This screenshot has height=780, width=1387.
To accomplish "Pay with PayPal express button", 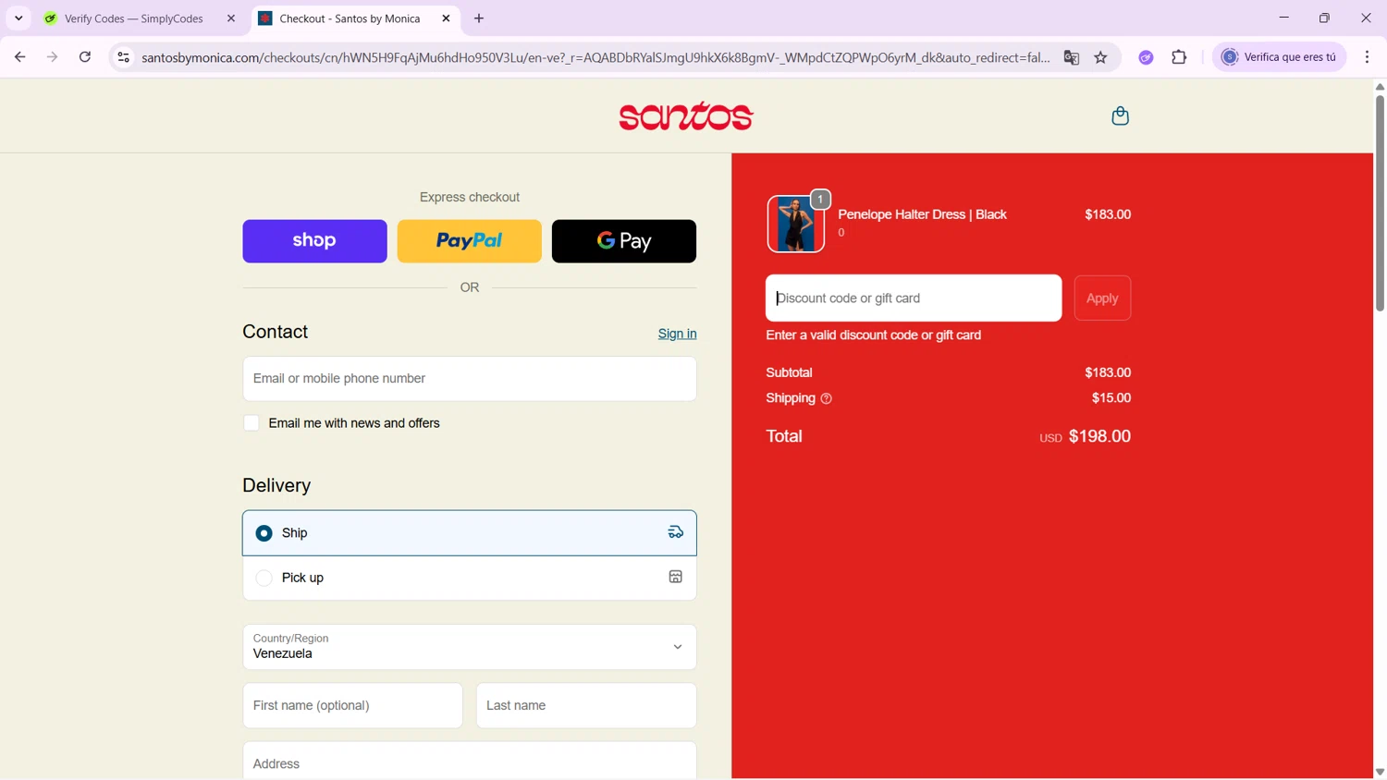I will [x=470, y=241].
